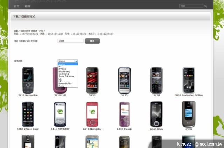The height and width of the screenshot is (148, 224).
Task: Click the 2710 Navigation label
Action: click(28, 95)
